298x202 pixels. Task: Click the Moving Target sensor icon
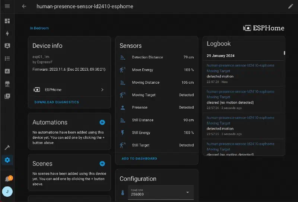pos(123,95)
